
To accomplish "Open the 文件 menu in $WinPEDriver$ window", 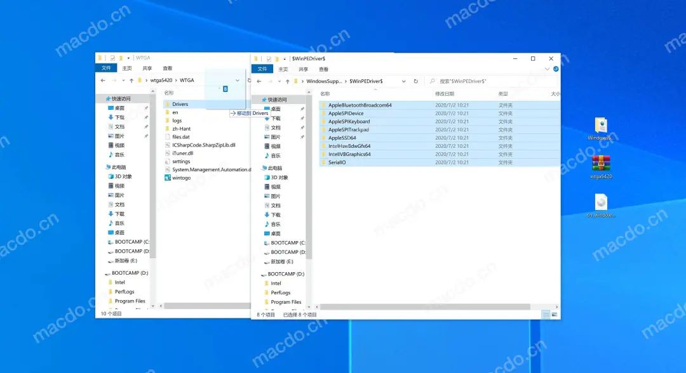I will 262,69.
